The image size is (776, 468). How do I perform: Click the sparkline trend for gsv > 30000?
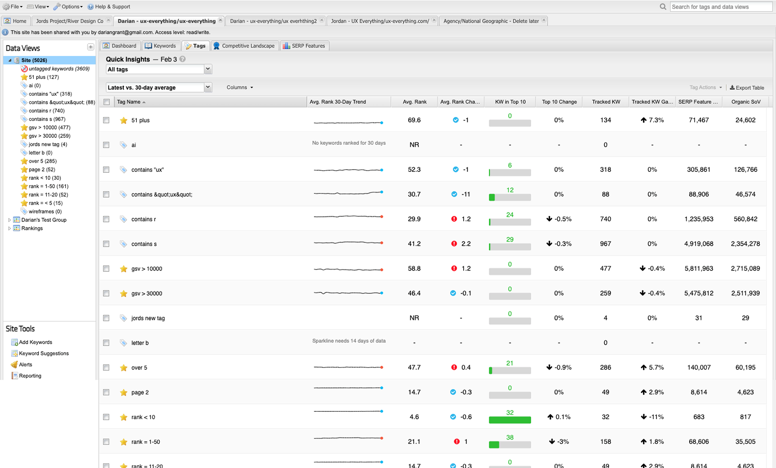coord(348,293)
